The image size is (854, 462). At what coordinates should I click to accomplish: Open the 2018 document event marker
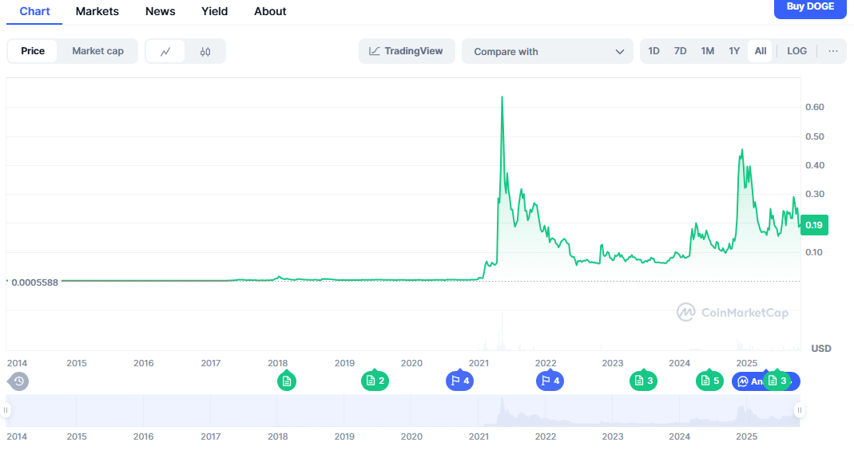pyautogui.click(x=287, y=381)
